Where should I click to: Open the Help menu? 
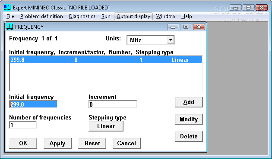[x=187, y=16]
